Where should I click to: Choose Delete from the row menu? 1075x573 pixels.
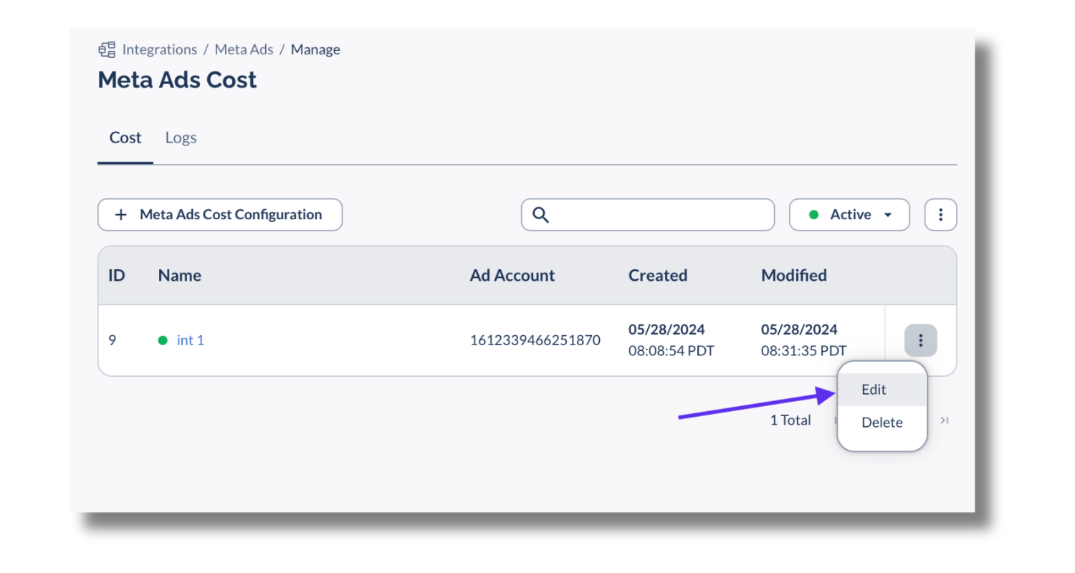coord(882,423)
